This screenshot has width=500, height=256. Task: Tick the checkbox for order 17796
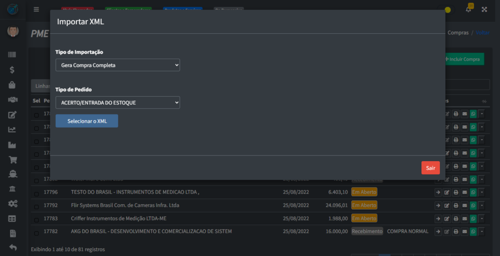[36, 192]
